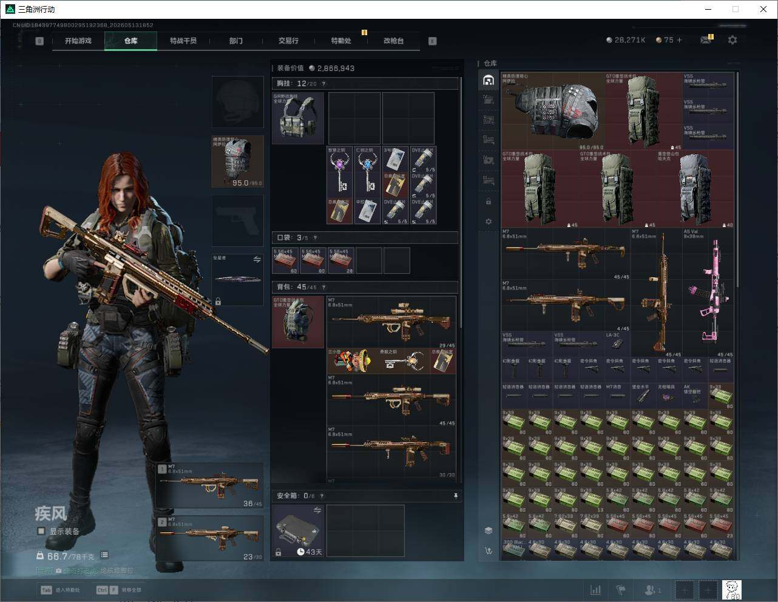Toggle the 显示装备 checkbox
Screen dimensions: 778x602
click(x=41, y=531)
